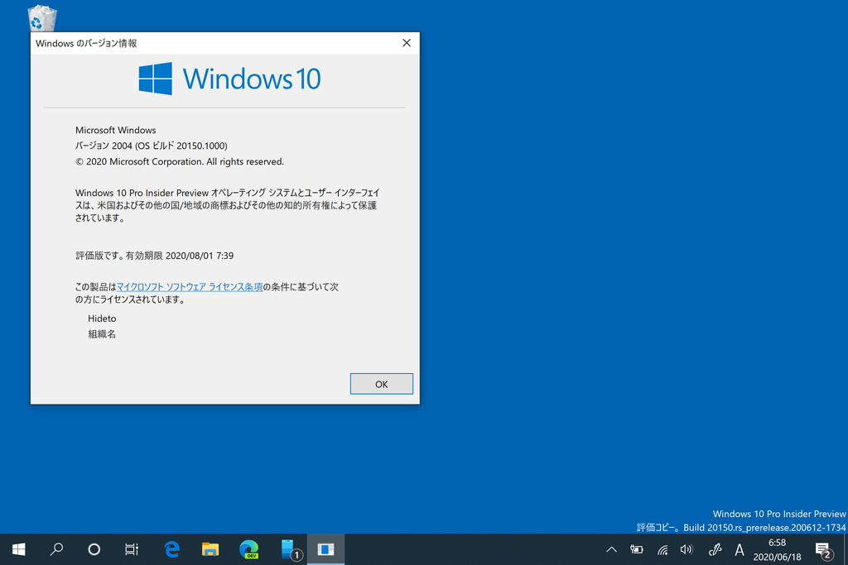This screenshot has width=848, height=565.
Task: Open the volume control speaker icon
Action: (687, 549)
